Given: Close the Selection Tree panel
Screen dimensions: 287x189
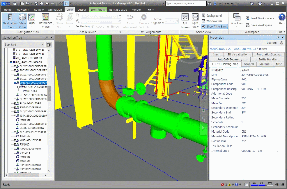Looking at the screenshot, I should click(52, 37).
